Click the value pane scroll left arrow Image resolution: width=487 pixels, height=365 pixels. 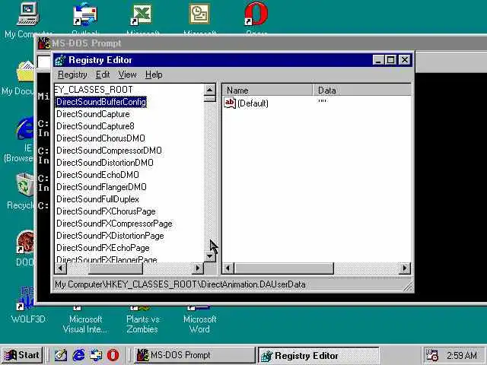pos(228,268)
